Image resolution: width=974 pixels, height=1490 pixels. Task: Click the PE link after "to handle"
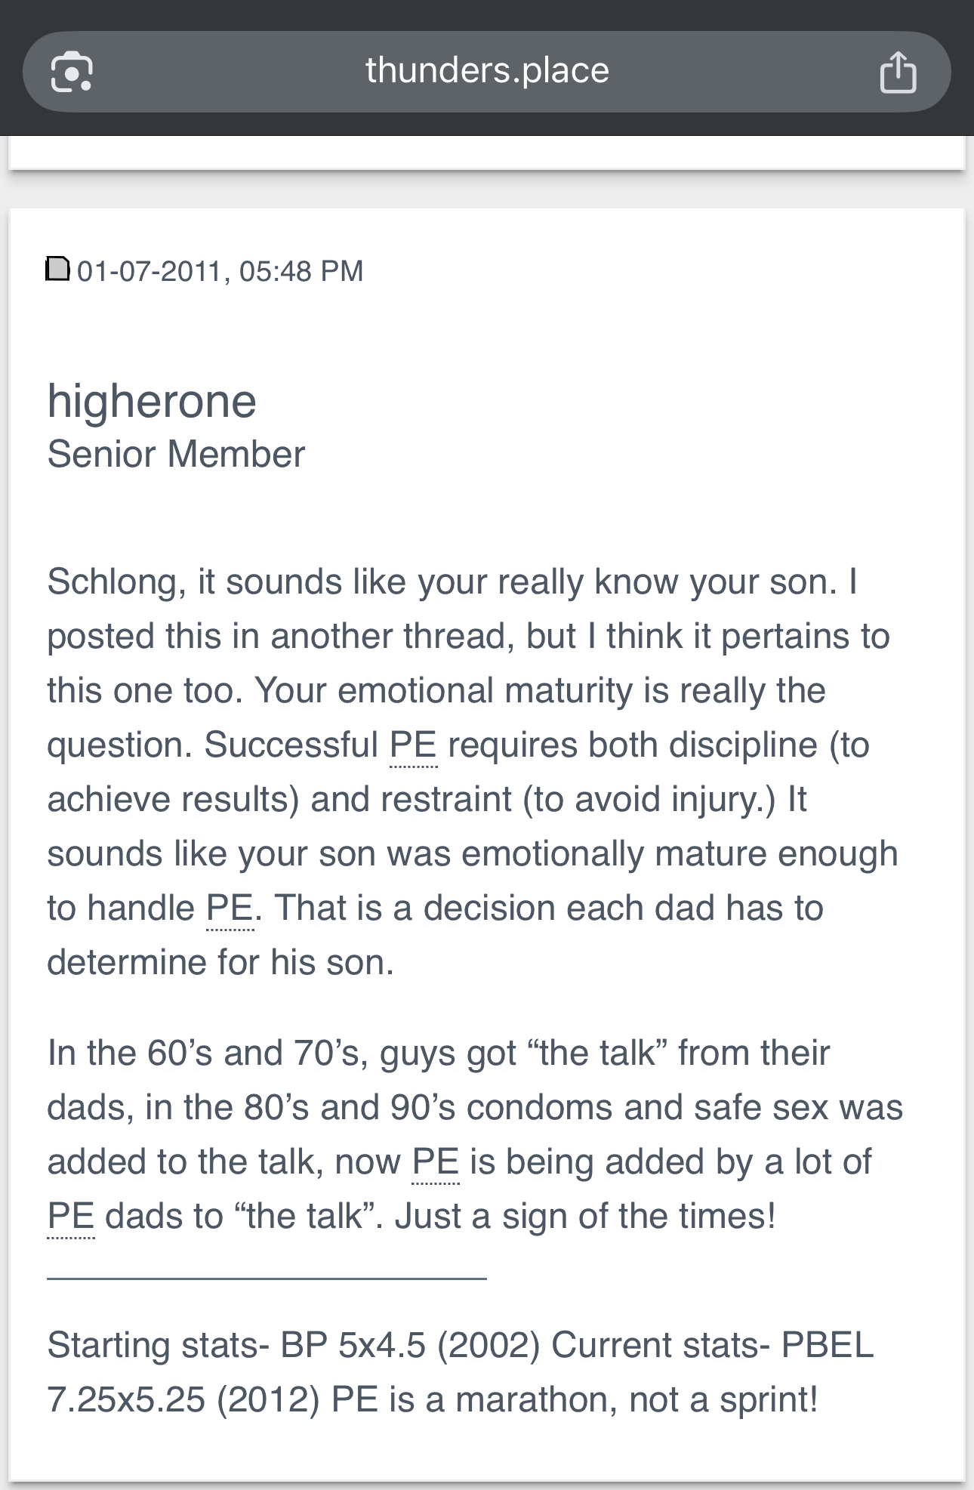click(230, 908)
